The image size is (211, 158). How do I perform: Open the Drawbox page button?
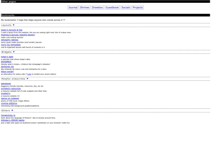[x=97, y=7]
